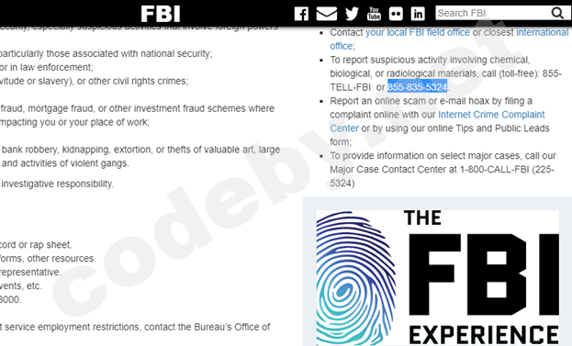Click the 'office' link continuation text
Image resolution: width=572 pixels, height=346 pixels.
(x=341, y=46)
